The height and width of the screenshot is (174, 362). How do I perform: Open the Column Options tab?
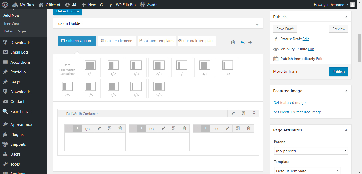pos(77,41)
